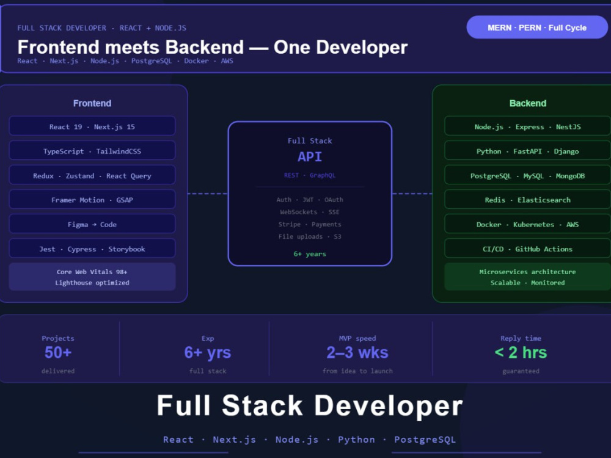The image size is (611, 458).
Task: Click the '50+' projects stat
Action: pyautogui.click(x=58, y=352)
